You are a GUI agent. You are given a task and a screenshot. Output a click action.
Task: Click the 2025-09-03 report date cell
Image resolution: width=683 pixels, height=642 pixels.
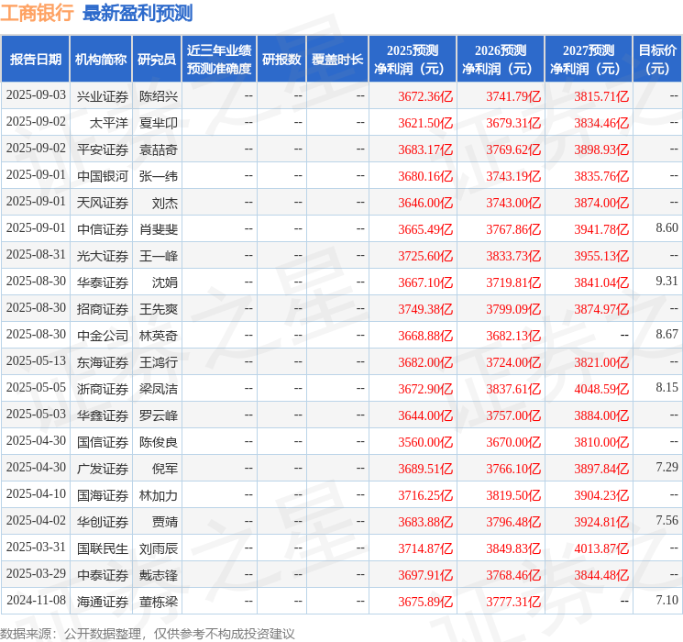(36, 95)
